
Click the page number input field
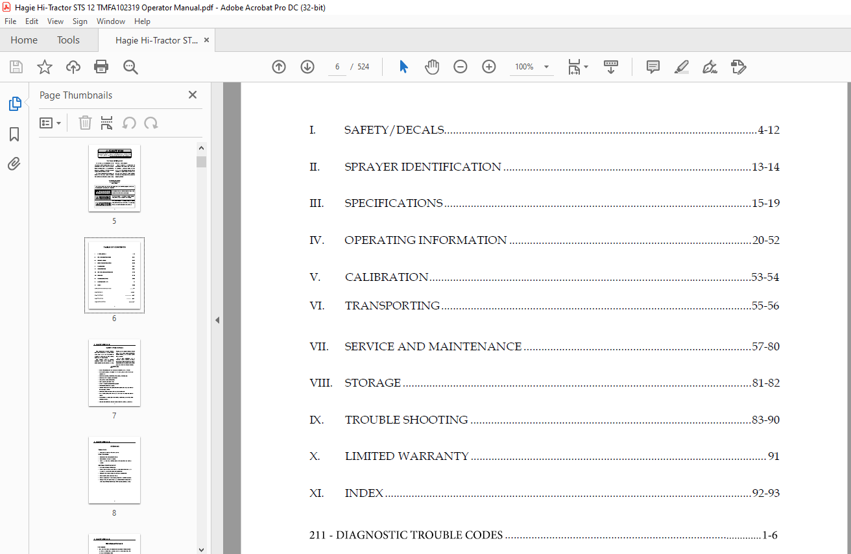(337, 67)
